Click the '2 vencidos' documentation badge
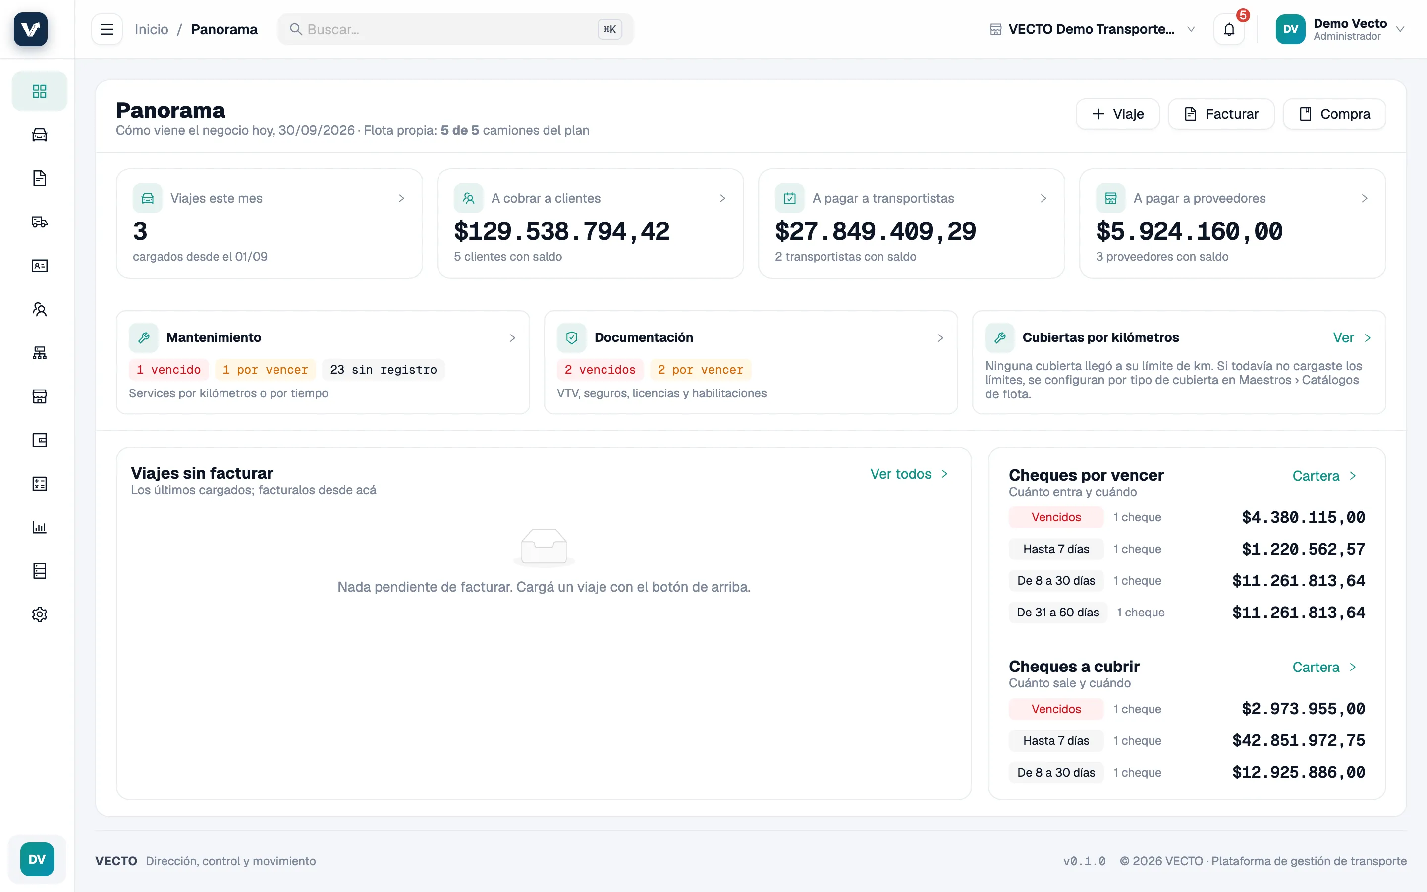This screenshot has height=892, width=1427. coord(600,369)
